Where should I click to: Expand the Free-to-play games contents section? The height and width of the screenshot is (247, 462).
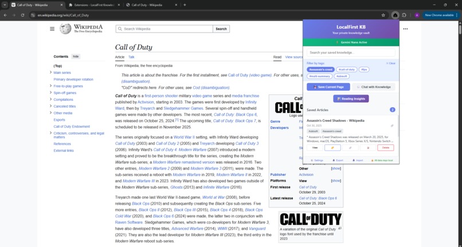[50, 86]
